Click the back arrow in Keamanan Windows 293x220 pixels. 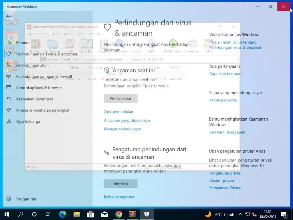(x=8, y=16)
